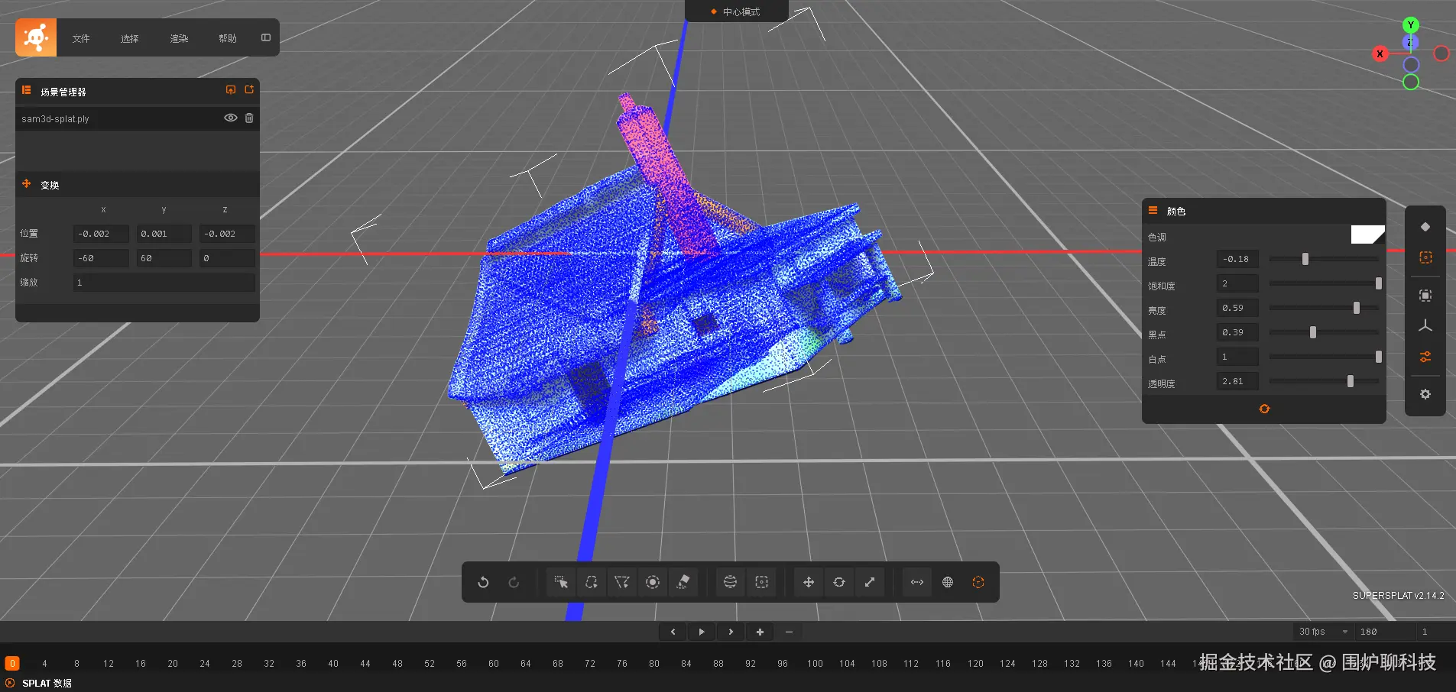Click the rotation Z field
1456x692 pixels.
(227, 258)
